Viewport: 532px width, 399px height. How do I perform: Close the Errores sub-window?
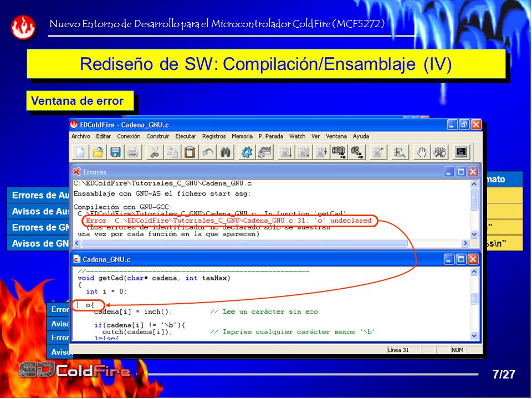[473, 172]
